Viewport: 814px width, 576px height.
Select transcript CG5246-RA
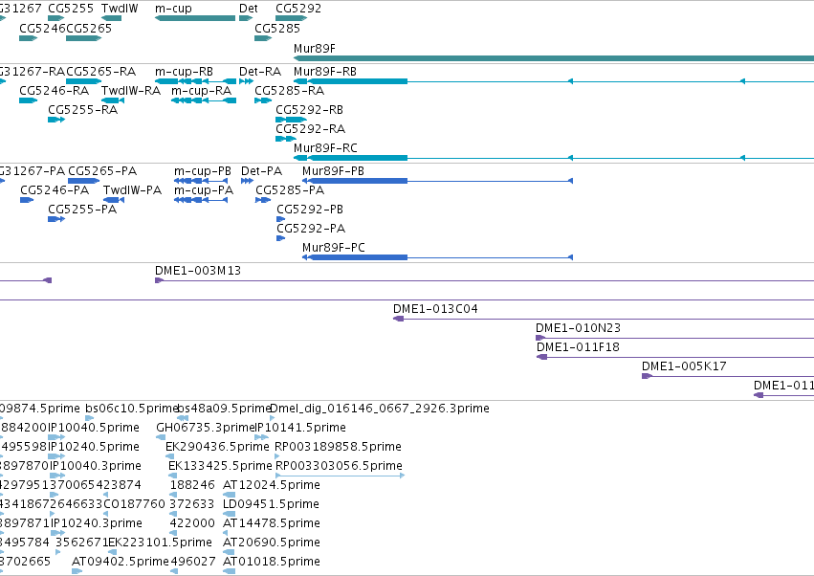(28, 100)
